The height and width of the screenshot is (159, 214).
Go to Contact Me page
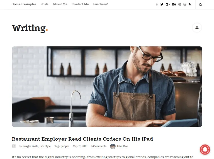pyautogui.click(x=80, y=4)
